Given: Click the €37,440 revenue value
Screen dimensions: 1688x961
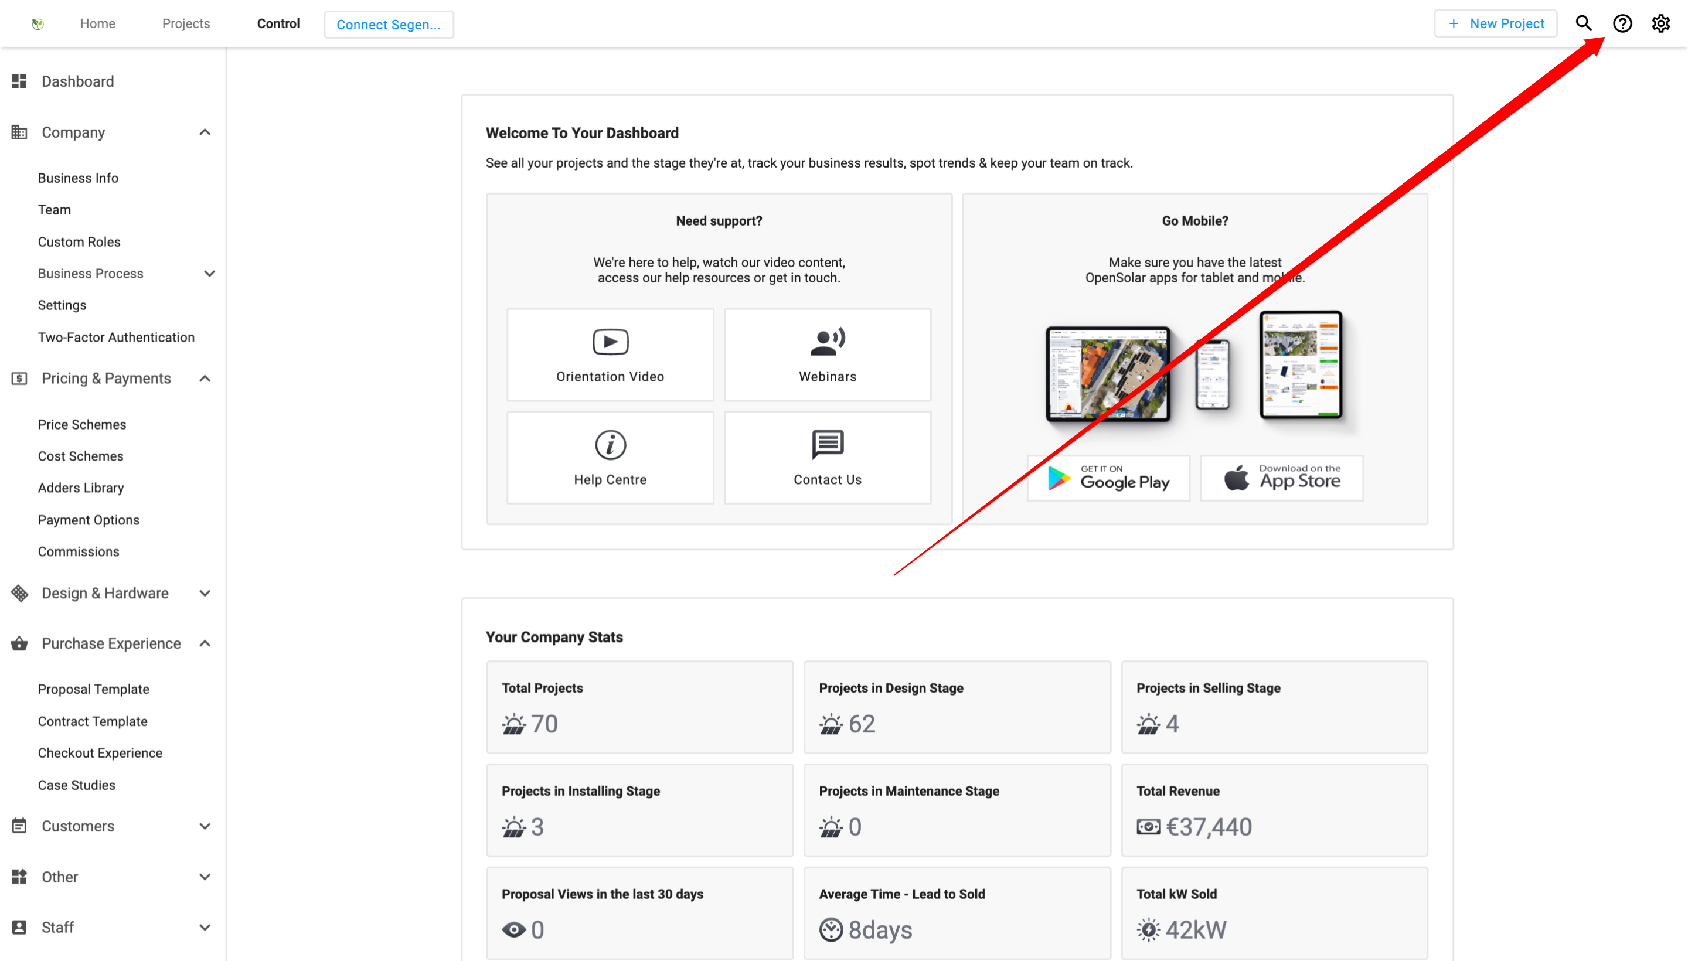Looking at the screenshot, I should pyautogui.click(x=1209, y=827).
